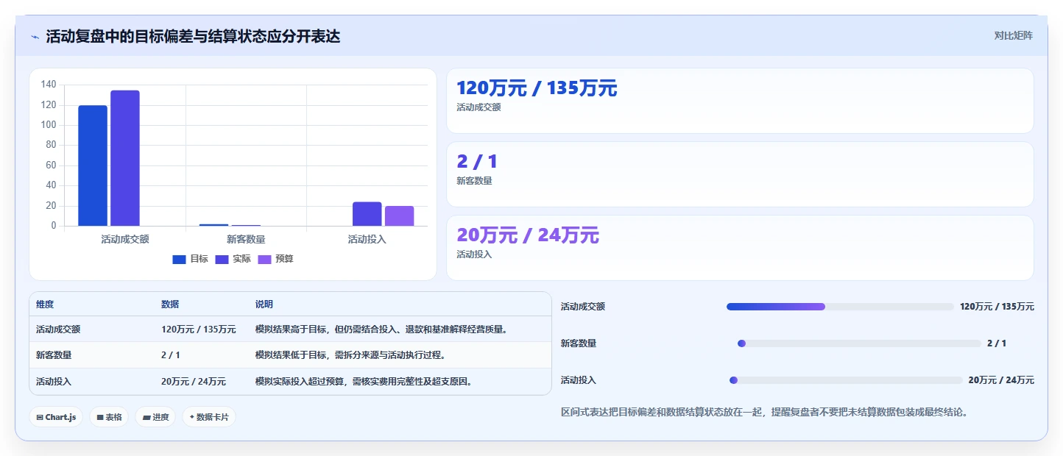Click the 活动成交额 实际 bar in chart
1063x456 pixels.
pos(125,158)
